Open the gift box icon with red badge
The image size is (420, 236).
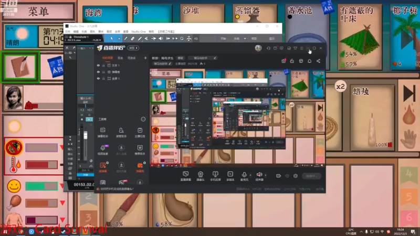point(283,61)
